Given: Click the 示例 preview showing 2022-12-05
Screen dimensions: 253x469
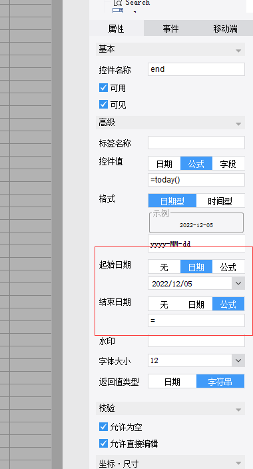Looking at the screenshot, I should point(196,223).
